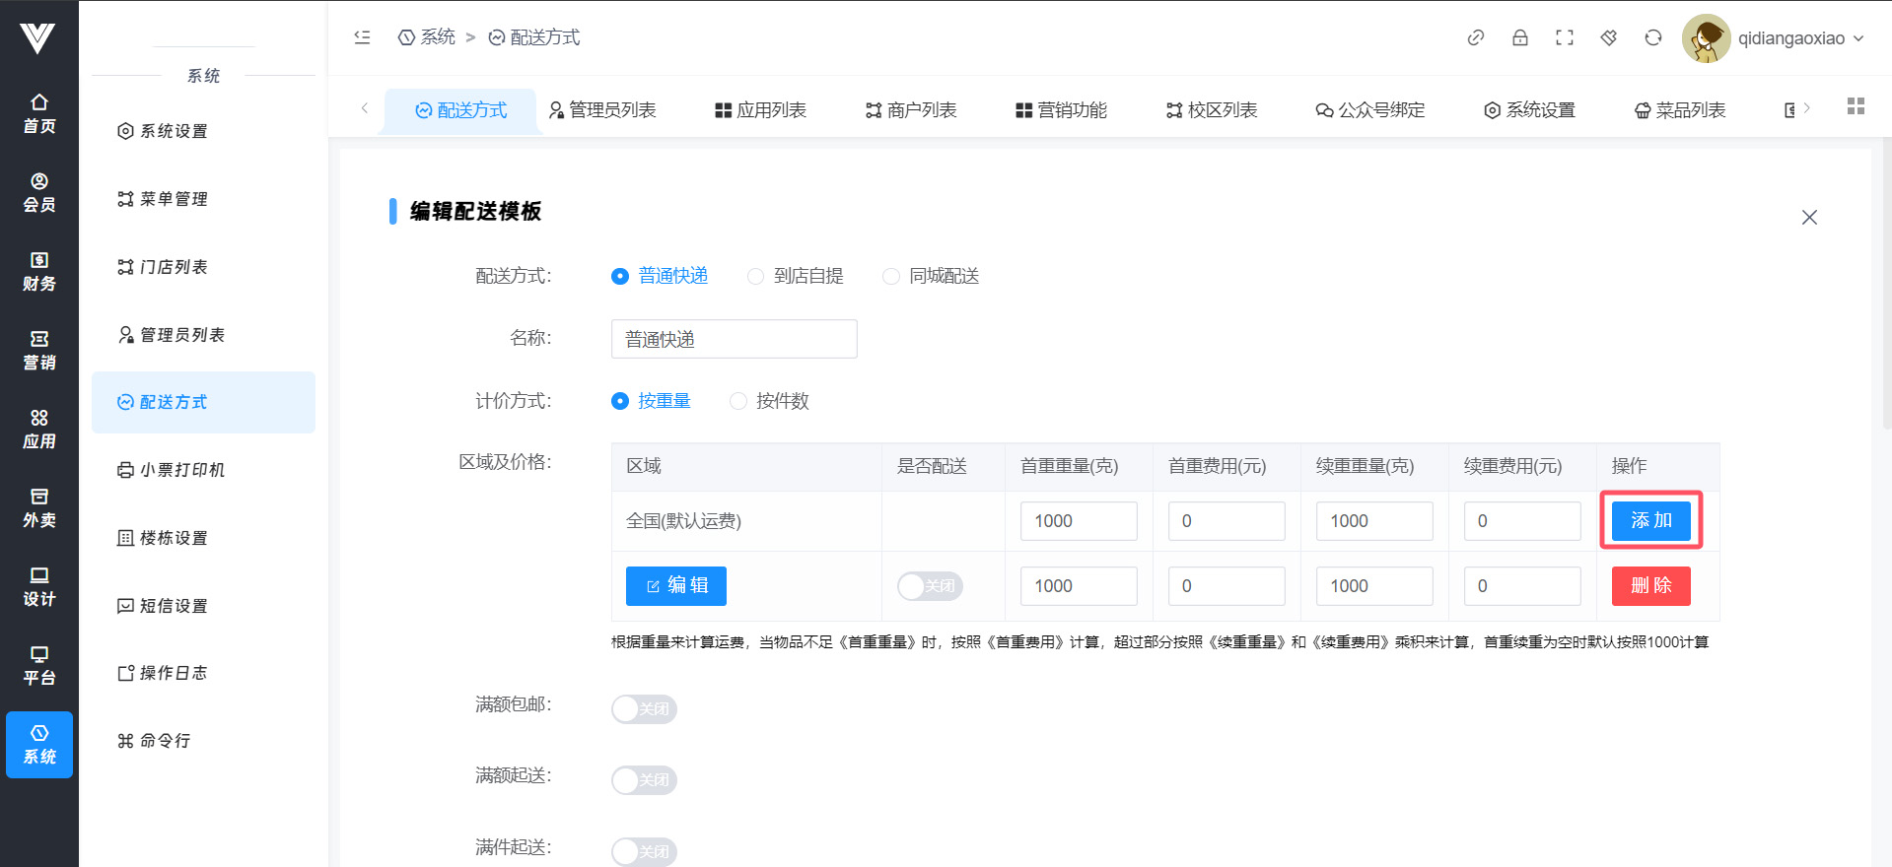
Task: Open 小票打印机 in the system menu
Action: (181, 470)
